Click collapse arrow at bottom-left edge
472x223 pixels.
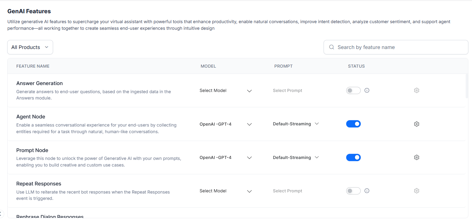pos(1,214)
